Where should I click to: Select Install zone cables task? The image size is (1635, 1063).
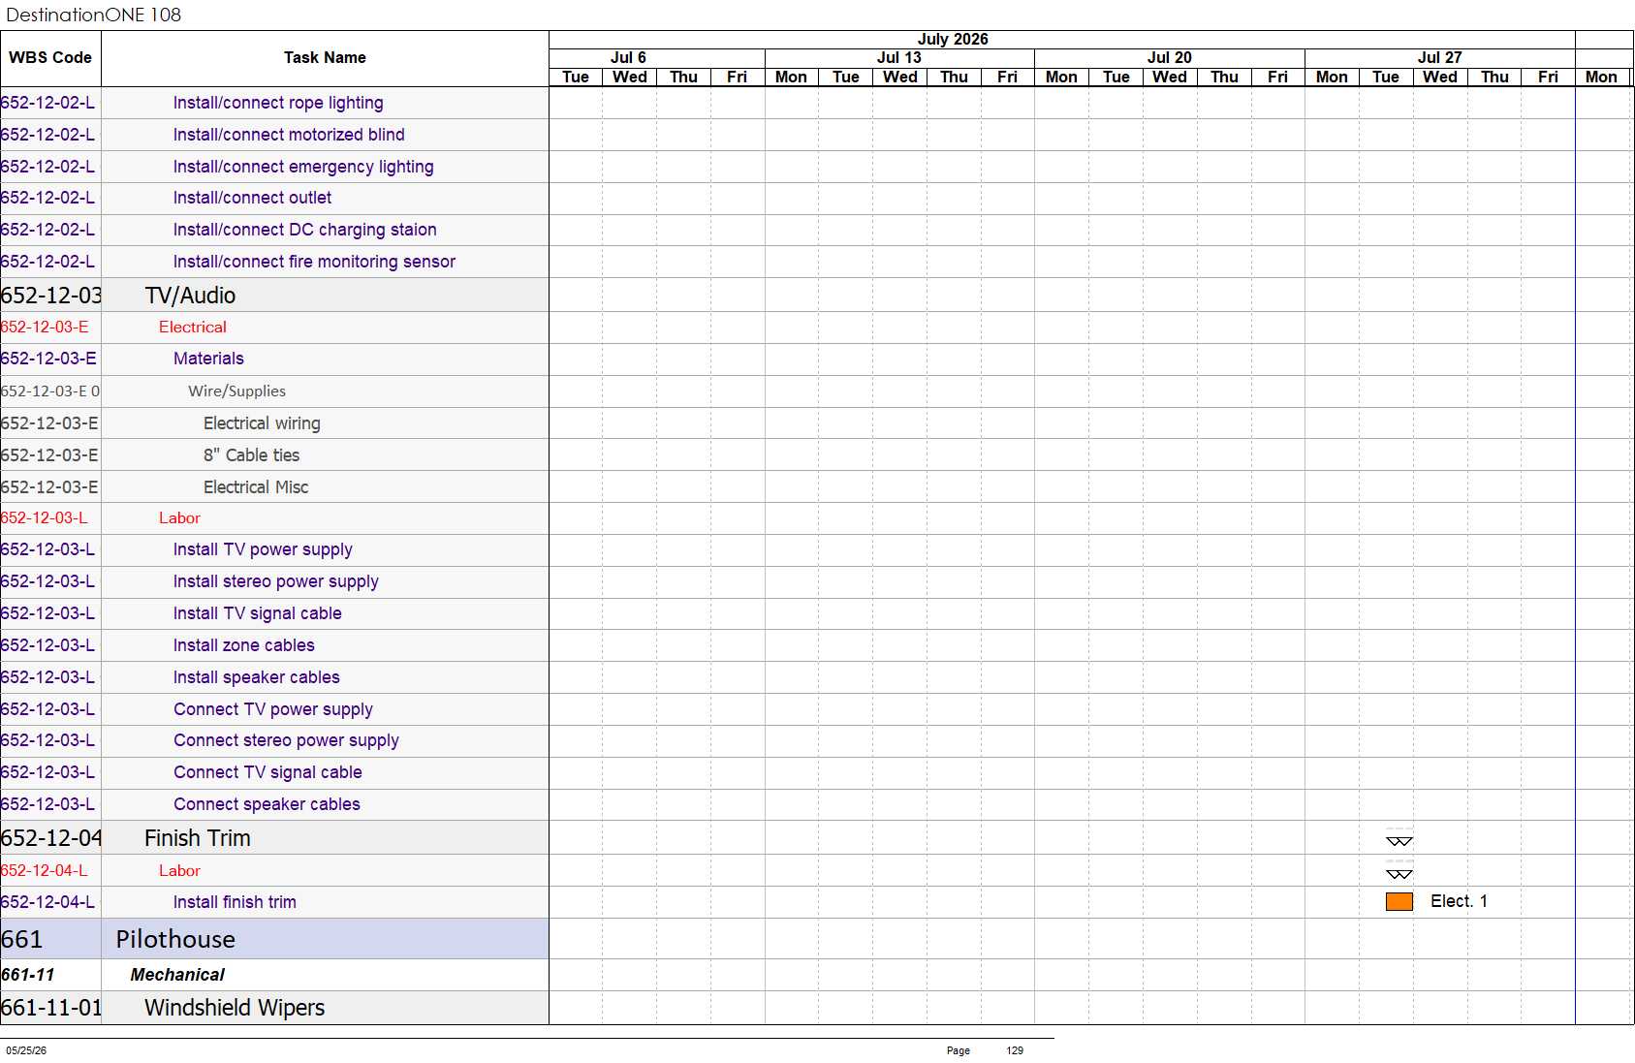tap(243, 645)
